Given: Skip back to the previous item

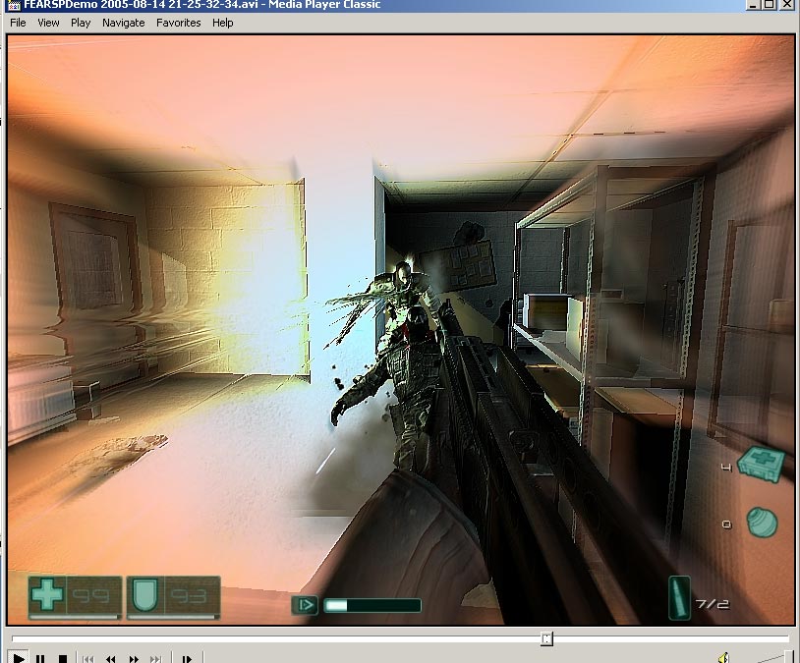Looking at the screenshot, I should [x=87, y=658].
